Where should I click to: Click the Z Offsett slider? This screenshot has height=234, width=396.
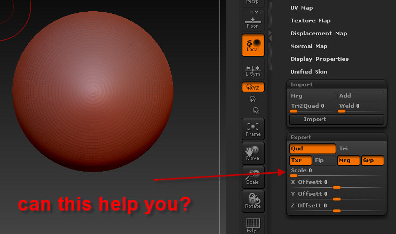pos(336,207)
